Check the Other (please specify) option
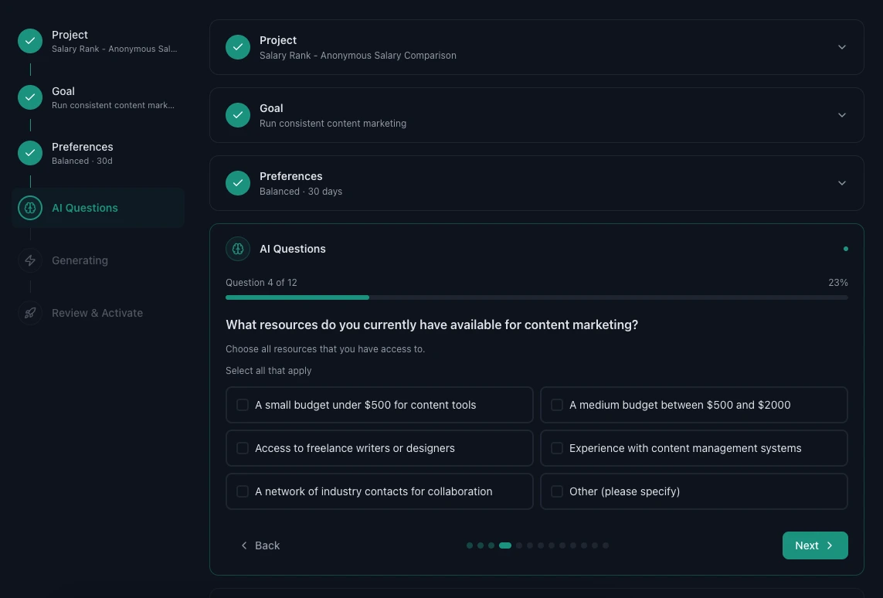883x598 pixels. pyautogui.click(x=557, y=491)
